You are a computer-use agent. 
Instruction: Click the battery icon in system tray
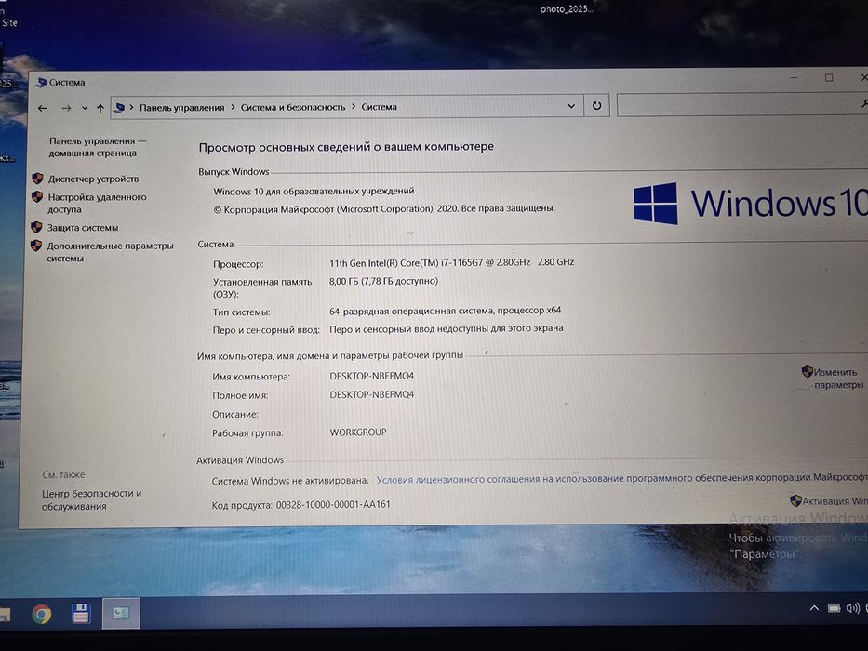835,608
